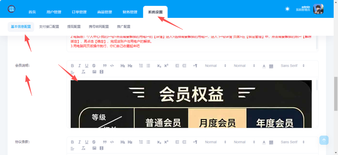The height and width of the screenshot is (155, 338).
Task: Go to 首页 in top navigation
Action: 32,12
